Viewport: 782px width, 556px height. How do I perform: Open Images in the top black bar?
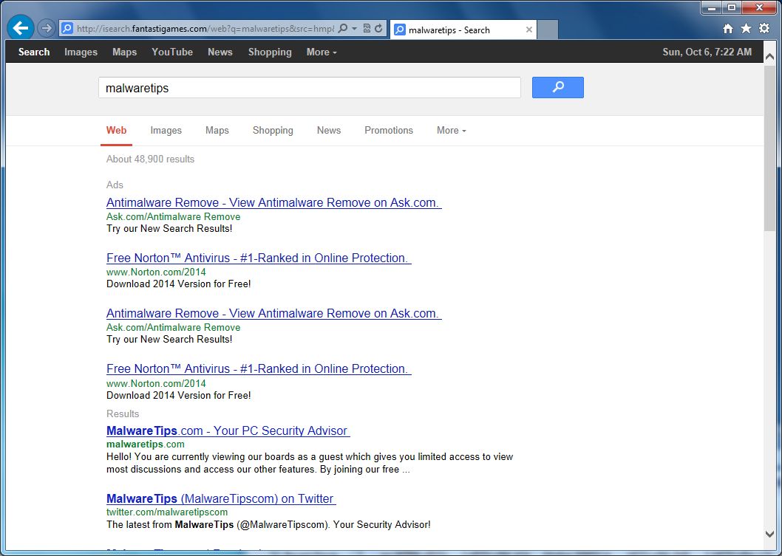tap(81, 52)
